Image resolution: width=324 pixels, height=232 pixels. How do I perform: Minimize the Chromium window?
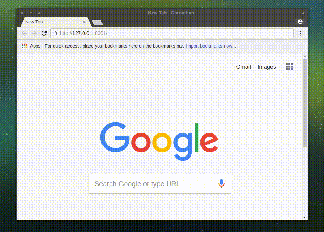pyautogui.click(x=30, y=13)
